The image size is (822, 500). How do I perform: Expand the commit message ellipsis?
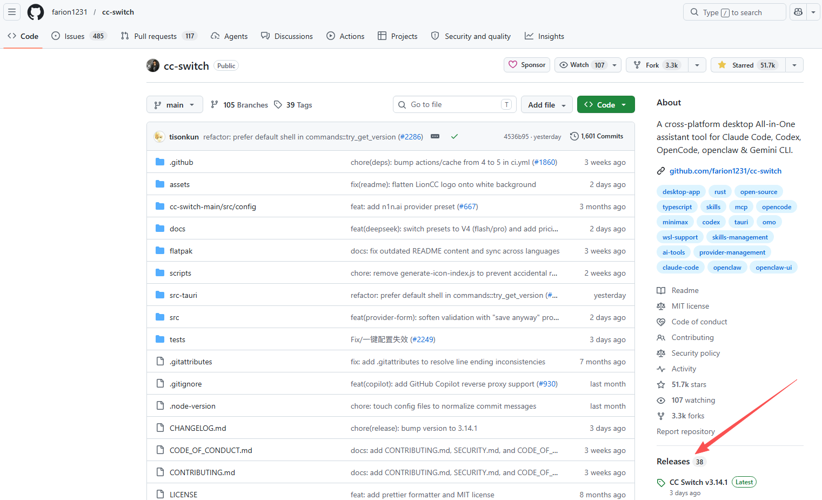coord(435,137)
